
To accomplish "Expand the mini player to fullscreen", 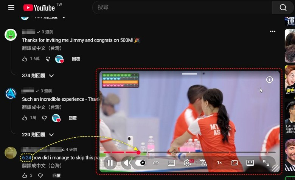I will coord(266,163).
